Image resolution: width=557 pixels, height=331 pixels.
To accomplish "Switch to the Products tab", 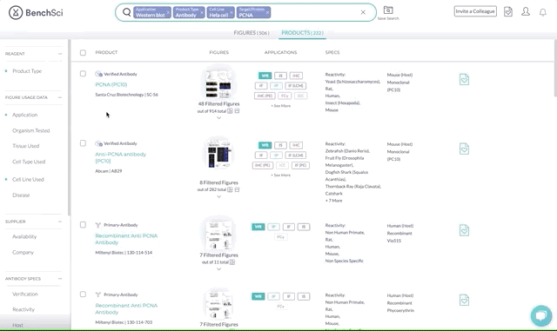I will (302, 33).
